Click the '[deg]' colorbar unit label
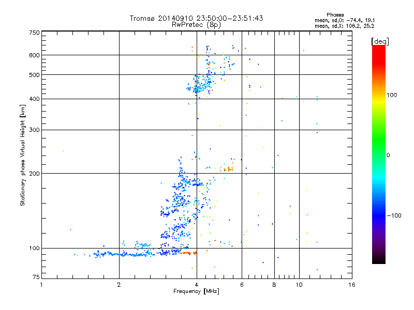Screen dimensions: 414x310 click(x=380, y=41)
